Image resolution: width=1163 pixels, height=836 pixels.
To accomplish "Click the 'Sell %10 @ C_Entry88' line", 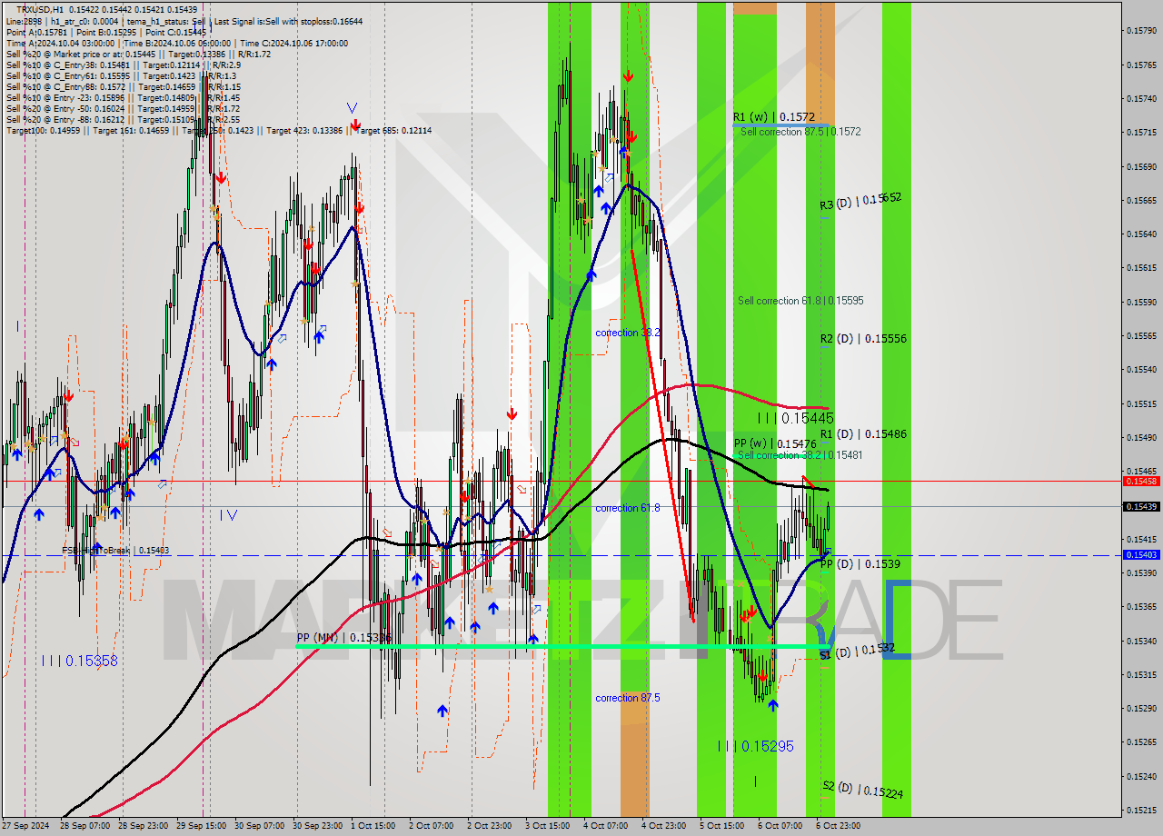I will coord(124,86).
